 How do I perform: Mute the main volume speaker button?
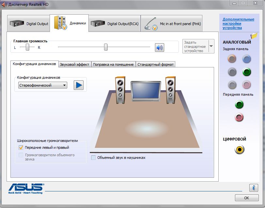(x=159, y=48)
